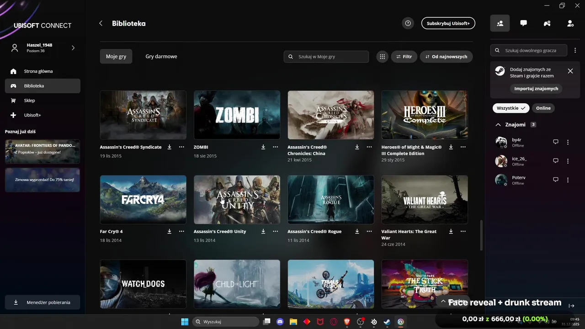Toggle the Online friends filter
585x329 pixels.
[x=543, y=108]
